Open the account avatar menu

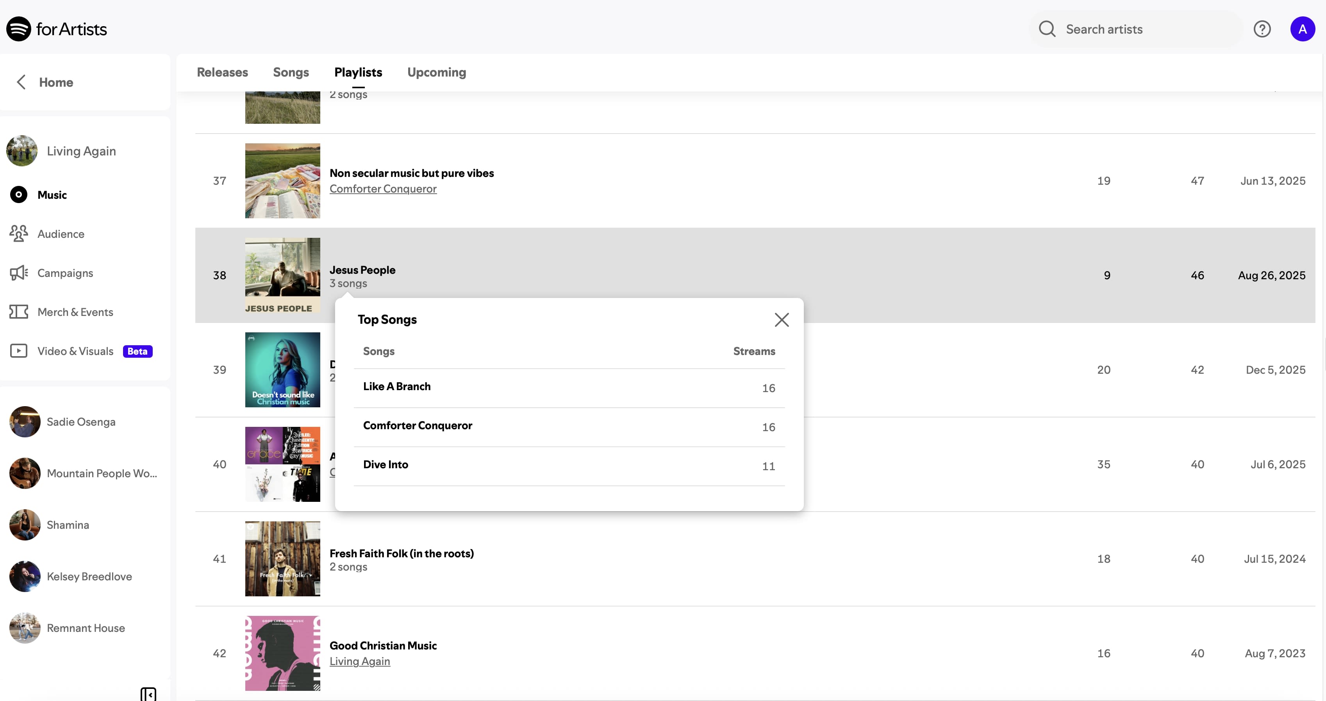tap(1302, 29)
